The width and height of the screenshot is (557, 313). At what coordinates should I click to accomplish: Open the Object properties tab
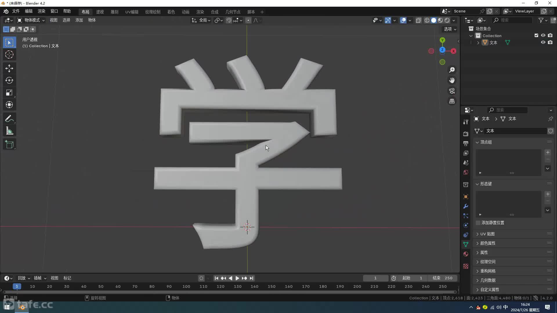(466, 196)
